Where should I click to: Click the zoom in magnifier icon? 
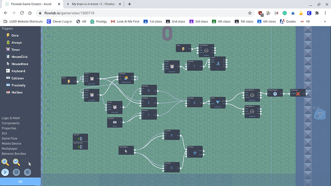(x=5, y=162)
